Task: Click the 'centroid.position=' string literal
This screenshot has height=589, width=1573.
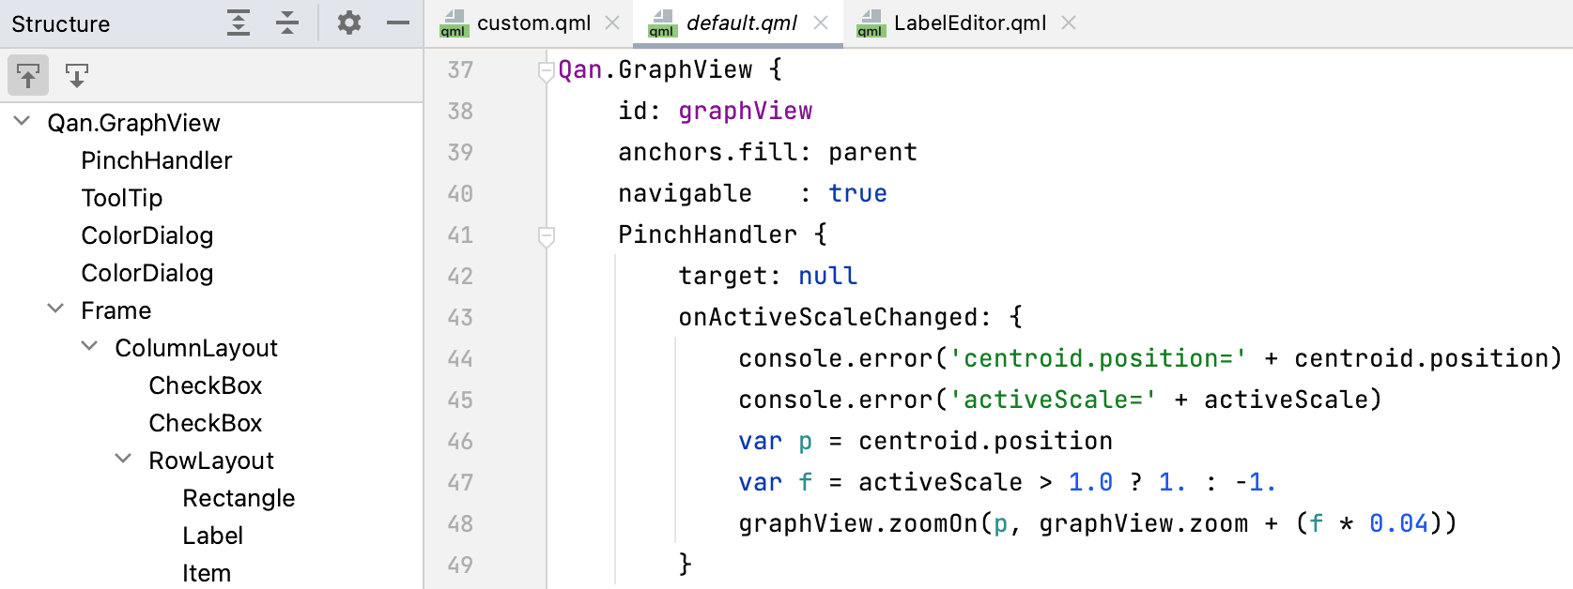Action: click(1099, 358)
